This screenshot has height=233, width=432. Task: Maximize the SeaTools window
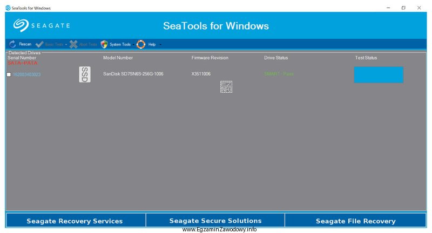403,8
